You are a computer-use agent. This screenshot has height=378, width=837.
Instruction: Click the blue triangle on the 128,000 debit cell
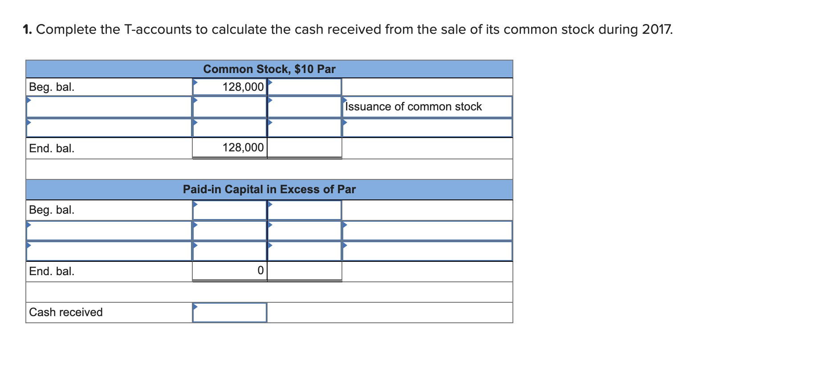(195, 83)
